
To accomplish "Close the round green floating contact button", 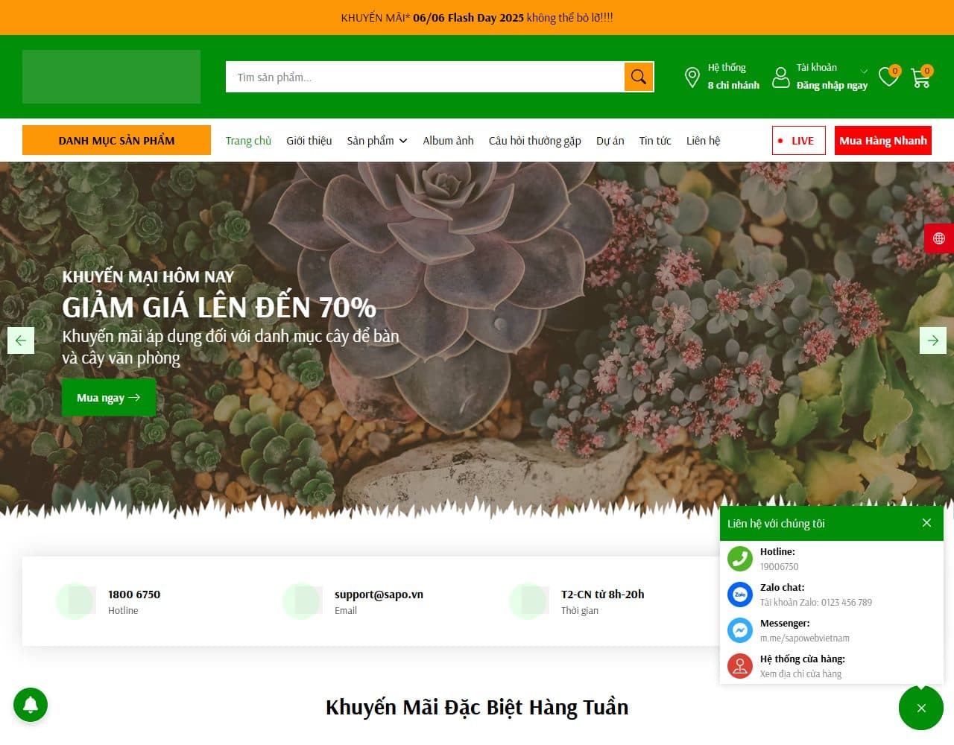I will 921,708.
